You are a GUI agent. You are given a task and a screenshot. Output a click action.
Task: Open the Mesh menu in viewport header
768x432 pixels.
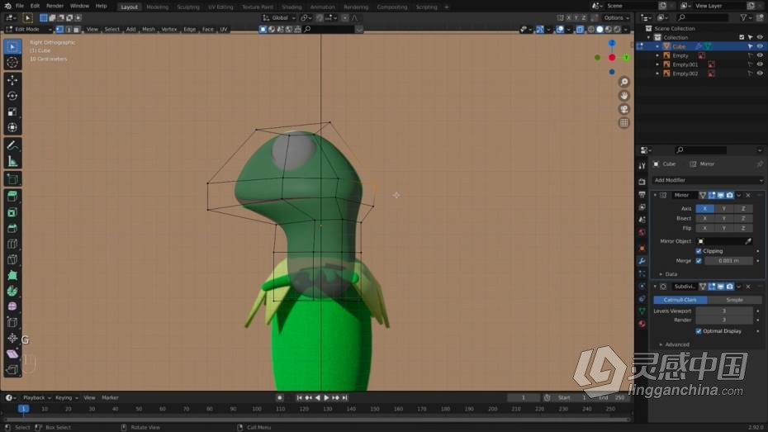point(149,30)
